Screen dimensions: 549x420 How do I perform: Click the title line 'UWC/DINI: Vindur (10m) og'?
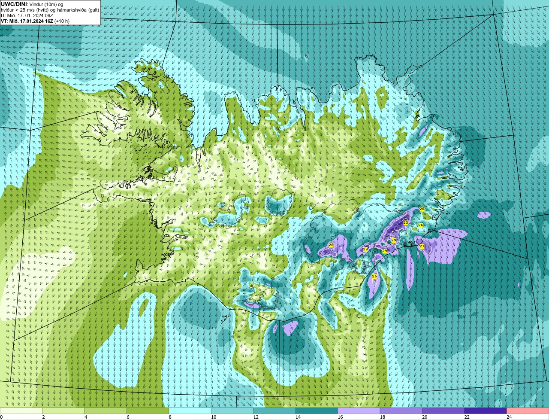(x=32, y=4)
